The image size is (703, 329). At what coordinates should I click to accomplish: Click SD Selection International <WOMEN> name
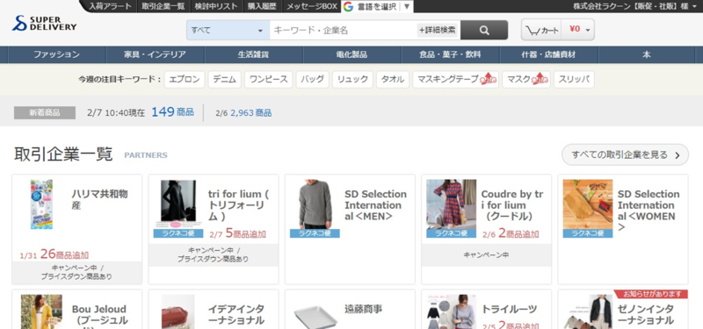pyautogui.click(x=649, y=211)
